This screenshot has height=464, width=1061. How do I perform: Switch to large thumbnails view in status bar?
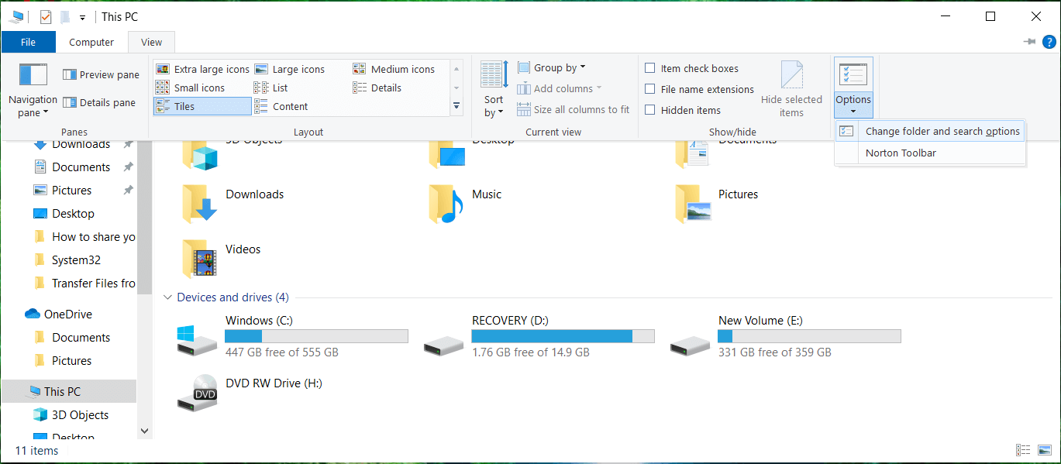[1044, 450]
